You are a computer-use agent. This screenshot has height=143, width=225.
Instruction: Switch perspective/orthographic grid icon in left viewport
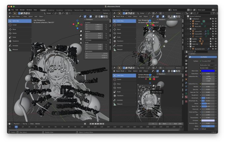81,43
